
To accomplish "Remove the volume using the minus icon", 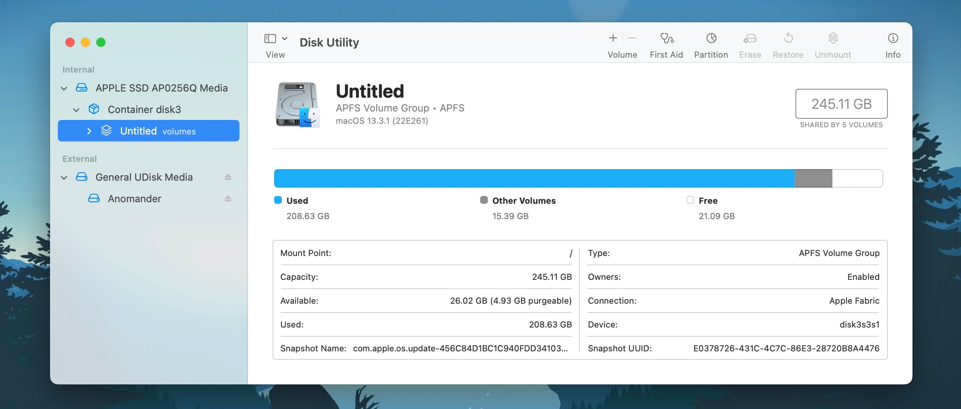I will coord(633,38).
